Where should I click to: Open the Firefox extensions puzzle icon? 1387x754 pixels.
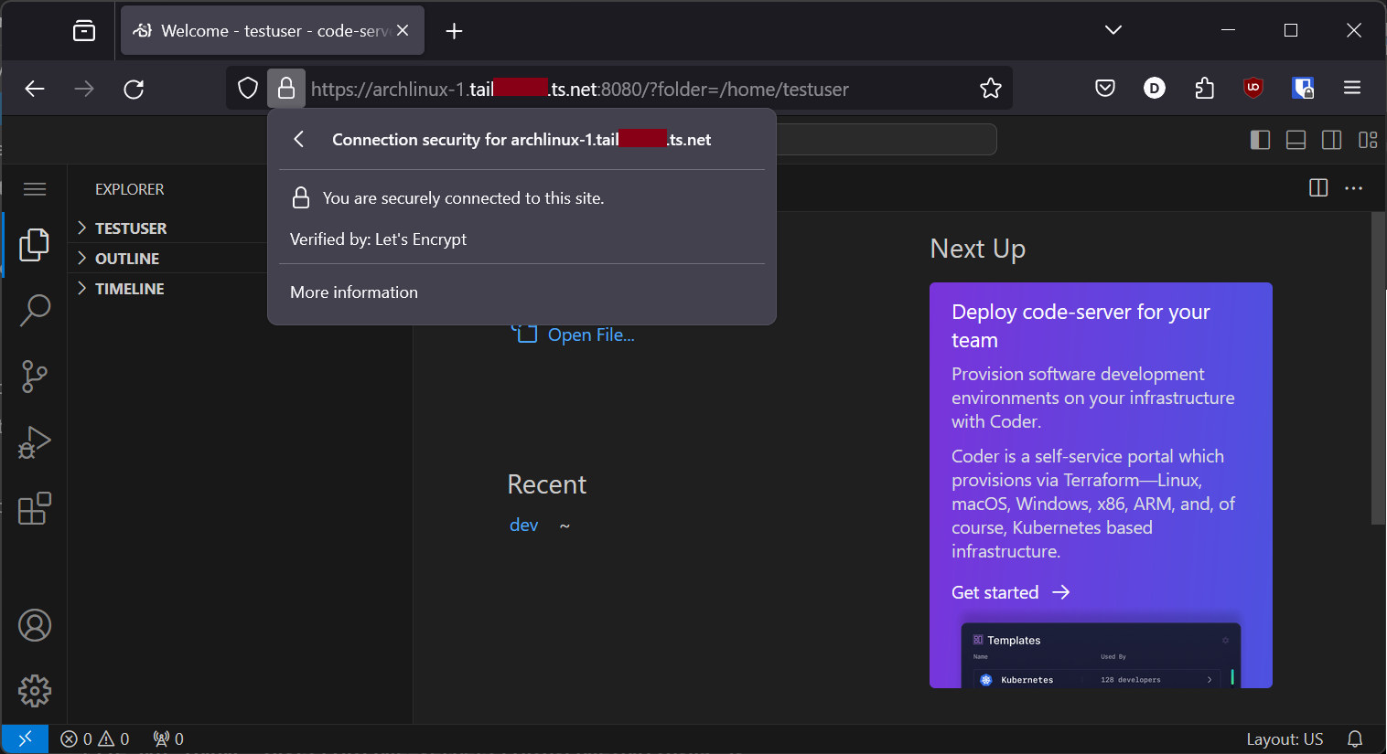[1204, 89]
